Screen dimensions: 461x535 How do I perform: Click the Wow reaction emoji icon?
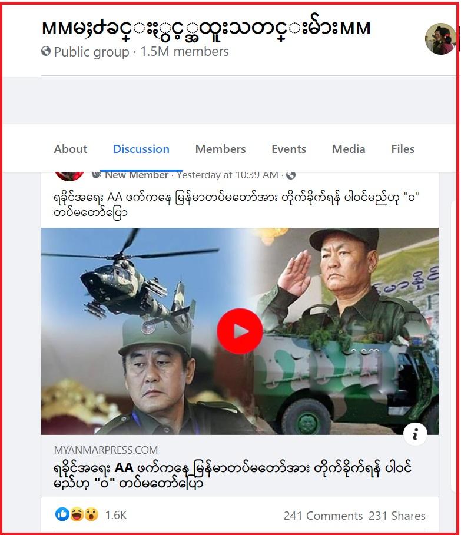[x=91, y=514]
